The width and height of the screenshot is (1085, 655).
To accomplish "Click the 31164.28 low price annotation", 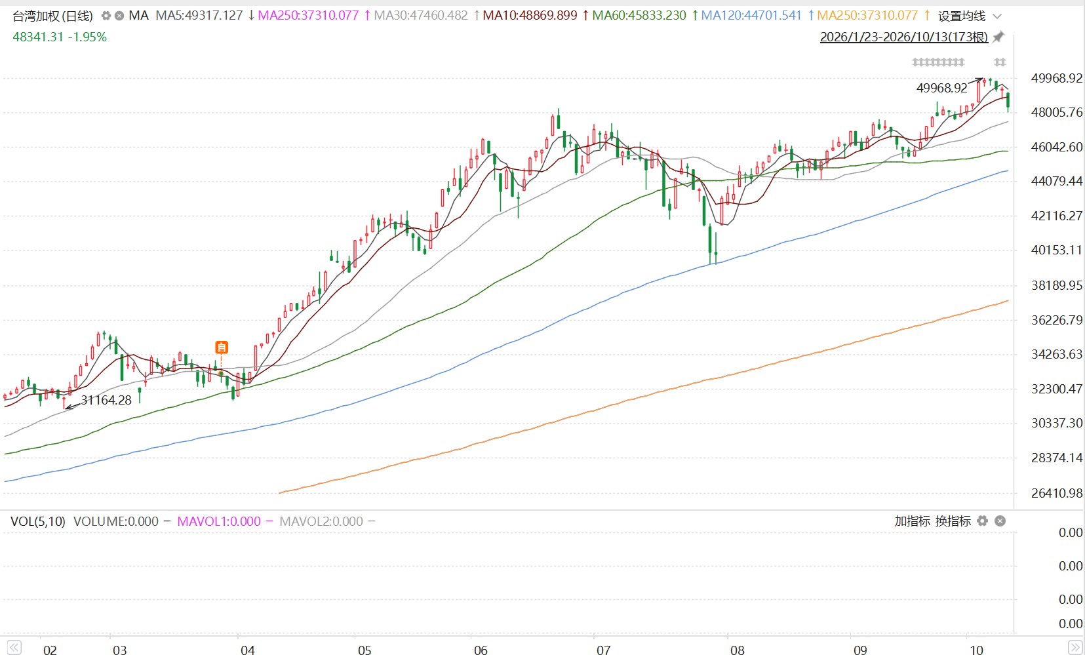I will [x=106, y=400].
